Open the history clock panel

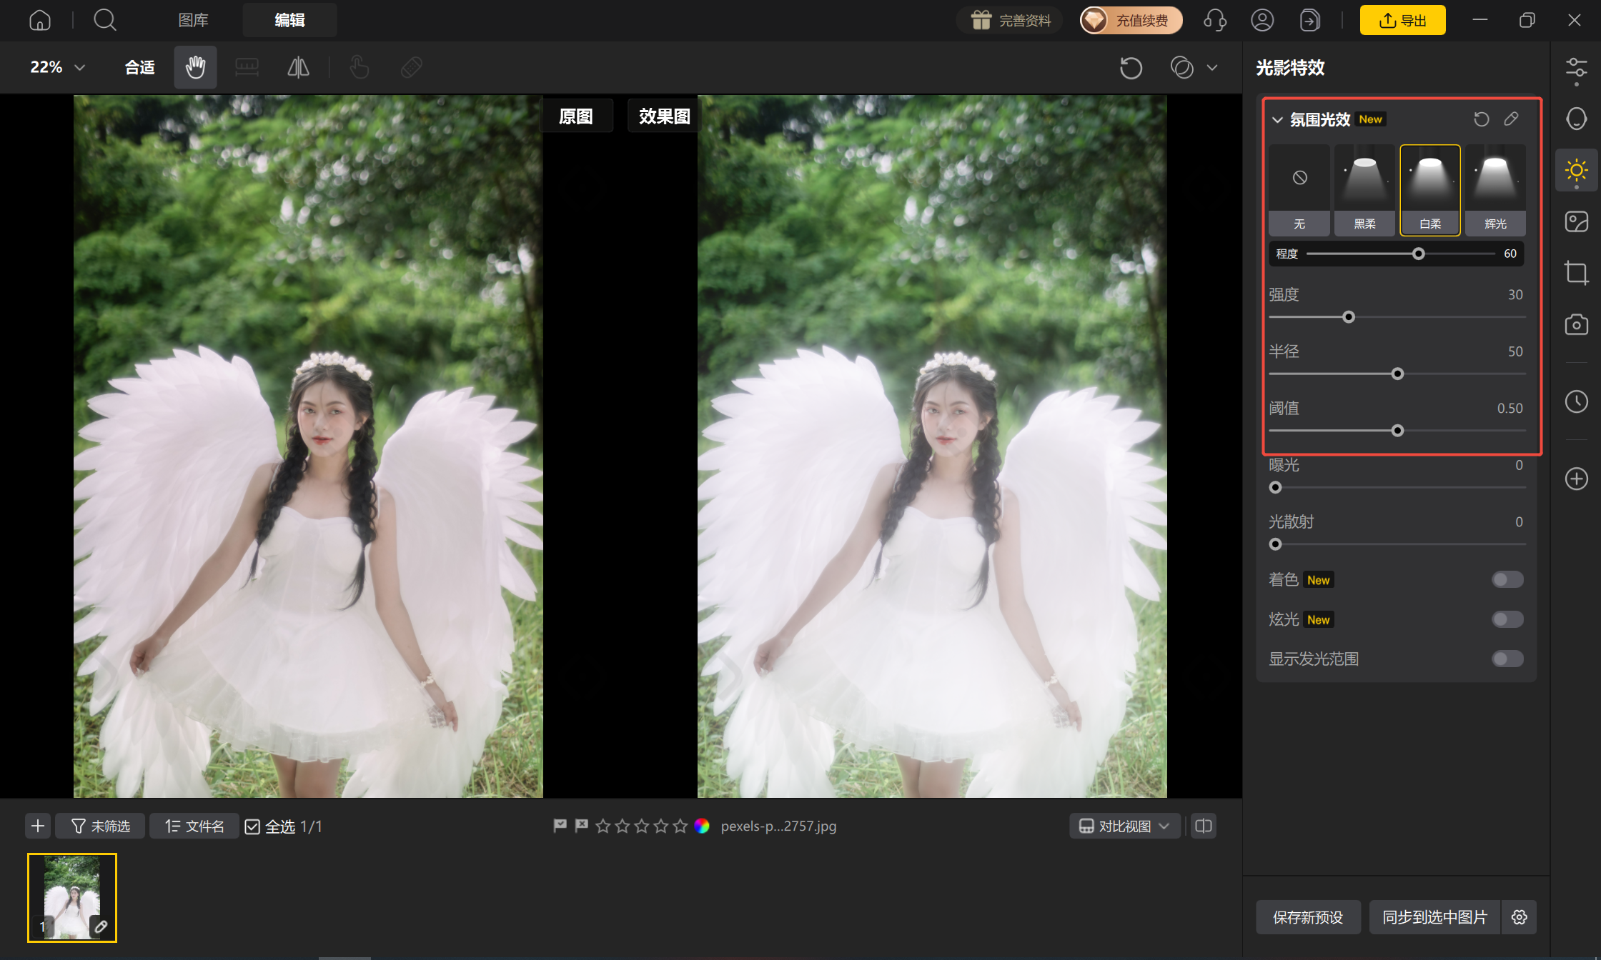(1576, 401)
